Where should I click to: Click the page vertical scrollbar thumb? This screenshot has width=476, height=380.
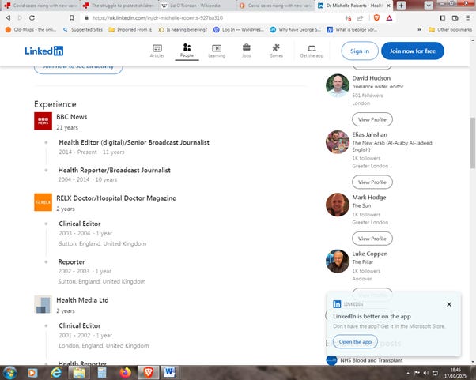[x=473, y=142]
